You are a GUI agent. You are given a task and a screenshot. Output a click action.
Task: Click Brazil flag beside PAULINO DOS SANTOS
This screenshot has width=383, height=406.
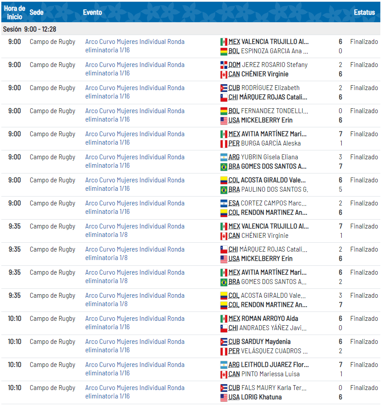(224, 189)
